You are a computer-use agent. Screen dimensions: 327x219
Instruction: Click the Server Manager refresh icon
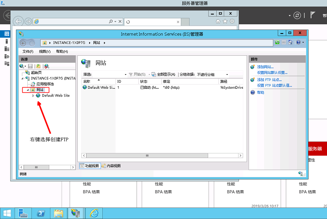297,15
